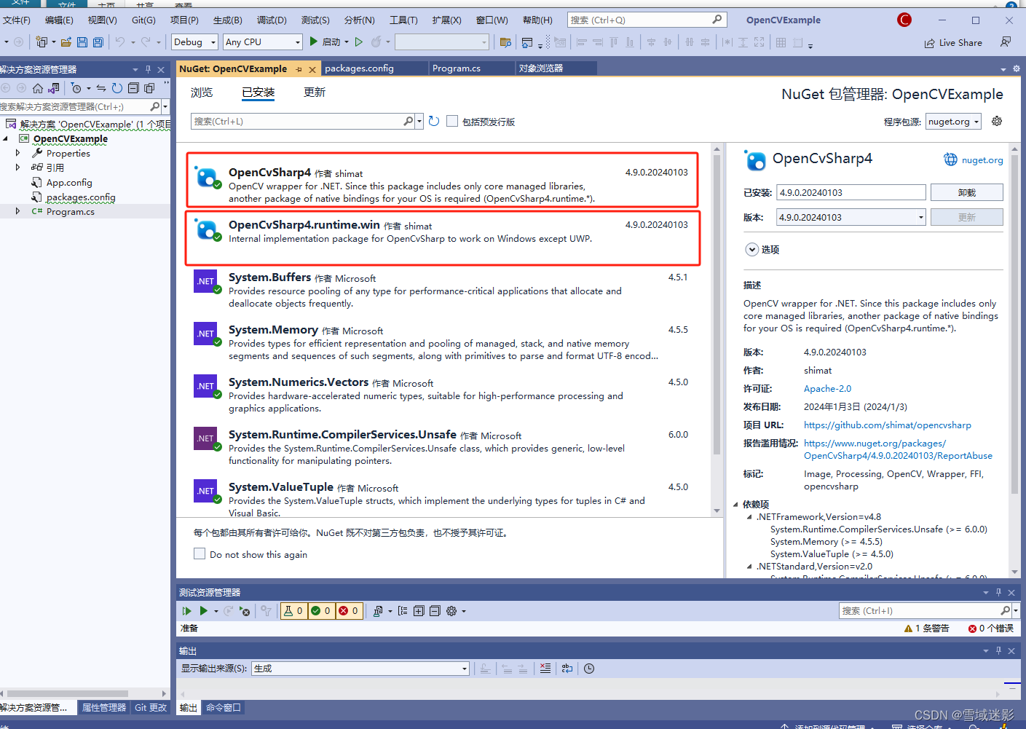Click the Save All toolbar icon
Image resolution: width=1026 pixels, height=729 pixels.
click(x=98, y=42)
